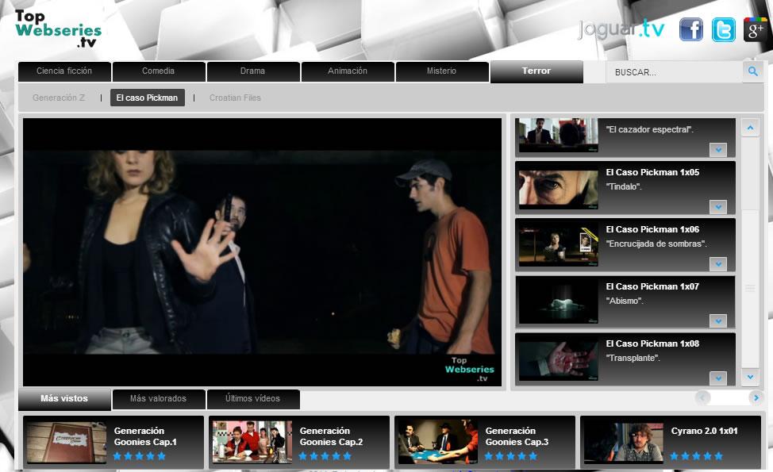Select the Croatian Files series
773x472 pixels.
point(235,98)
